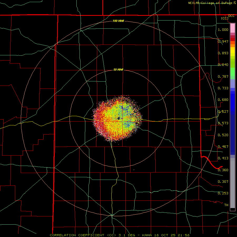Select the 0.520 legend value
Screen dimensions: 237x237
223,135
